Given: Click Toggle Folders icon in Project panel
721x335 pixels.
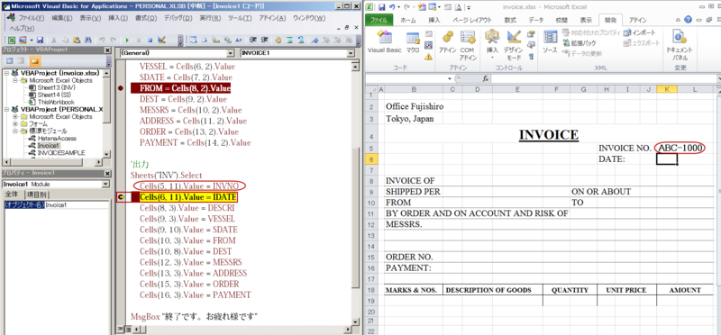Looking at the screenshot, I should click(34, 60).
